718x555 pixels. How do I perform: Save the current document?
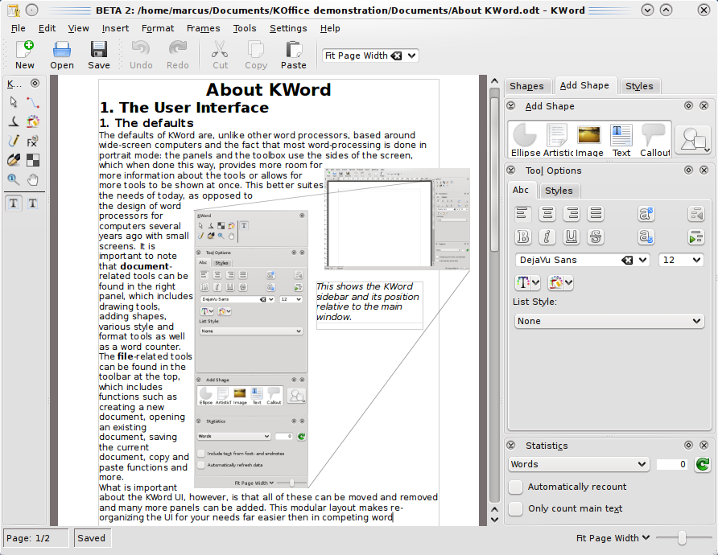tap(98, 55)
